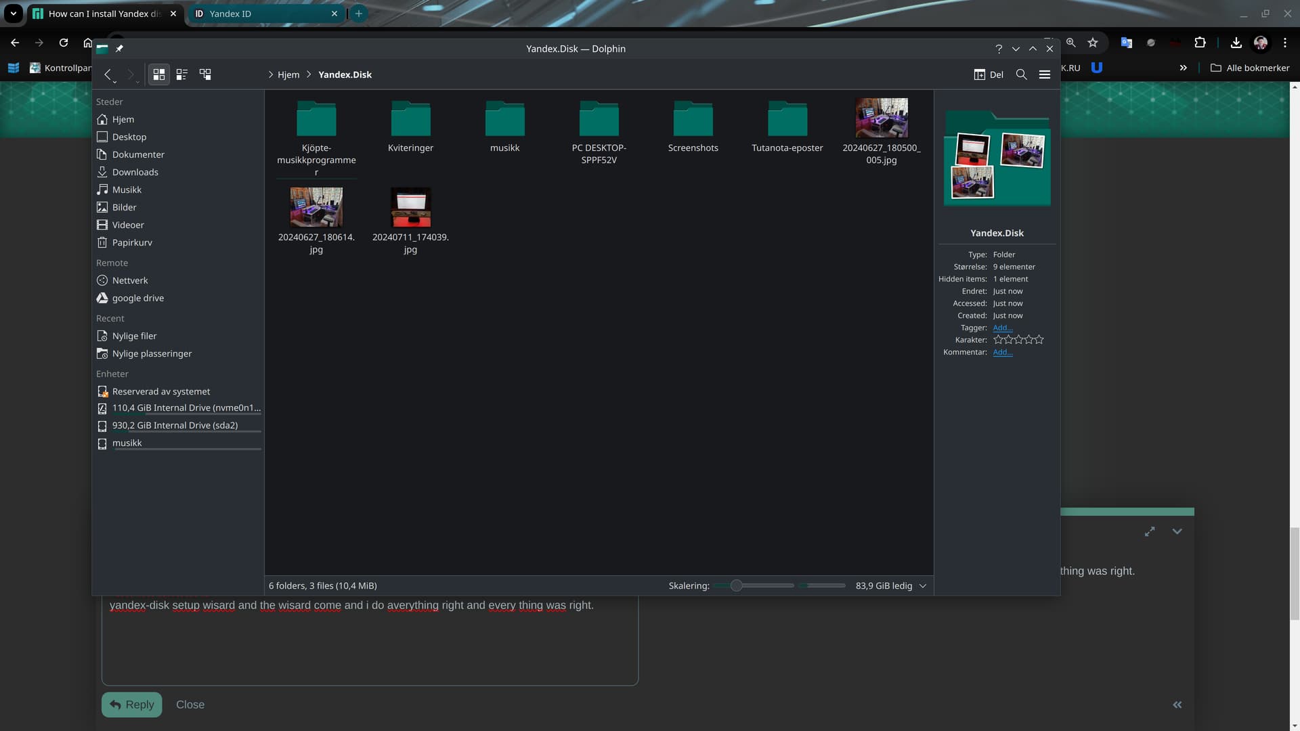The width and height of the screenshot is (1300, 731).
Task: Open Alle bokmerker folder
Action: [1250, 68]
